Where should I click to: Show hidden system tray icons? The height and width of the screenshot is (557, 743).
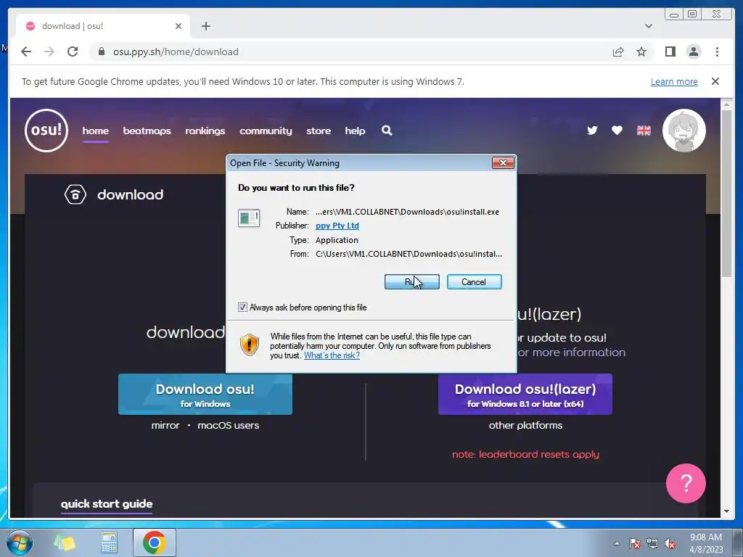[x=617, y=543]
